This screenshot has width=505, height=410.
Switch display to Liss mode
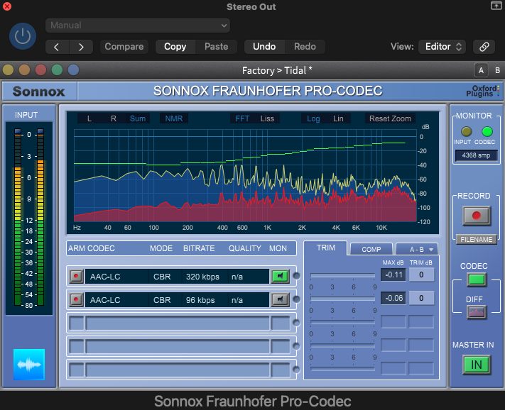pyautogui.click(x=267, y=118)
